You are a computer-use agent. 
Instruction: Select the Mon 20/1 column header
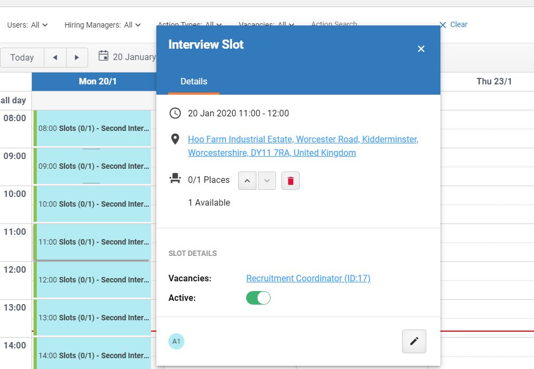[x=98, y=82]
